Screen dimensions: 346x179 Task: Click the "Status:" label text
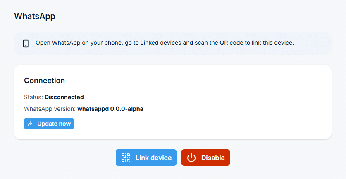[x=33, y=97]
